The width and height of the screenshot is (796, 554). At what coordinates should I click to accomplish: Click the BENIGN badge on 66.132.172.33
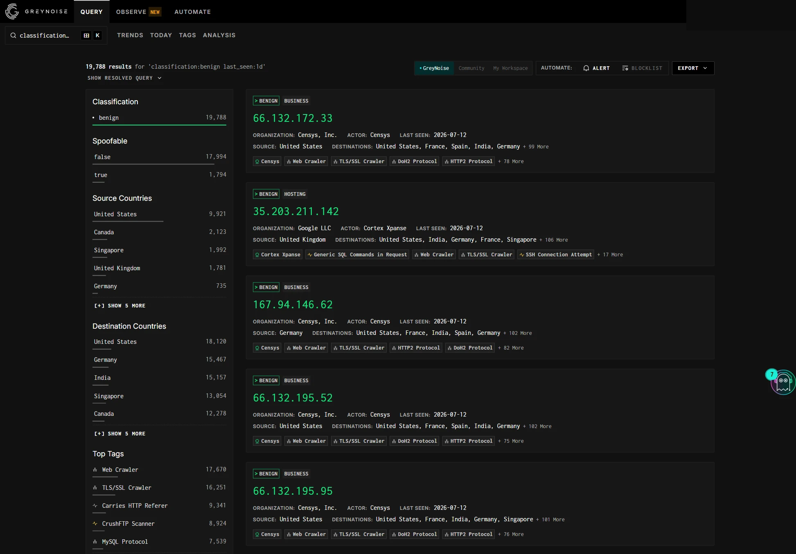(266, 101)
